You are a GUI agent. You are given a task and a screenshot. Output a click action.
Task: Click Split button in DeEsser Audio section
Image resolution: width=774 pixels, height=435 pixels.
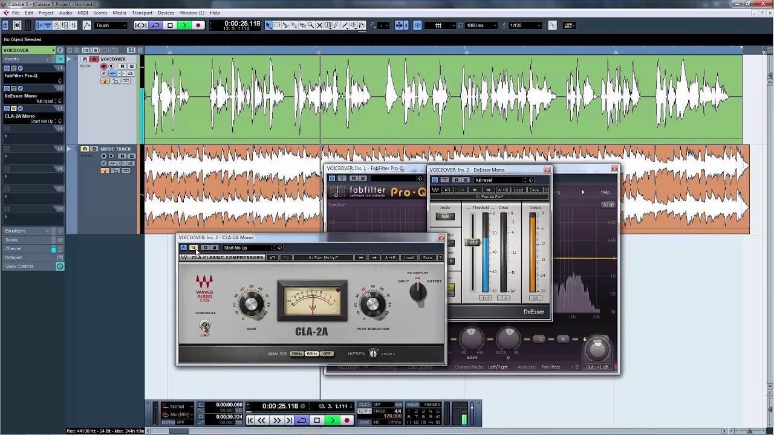tap(445, 216)
